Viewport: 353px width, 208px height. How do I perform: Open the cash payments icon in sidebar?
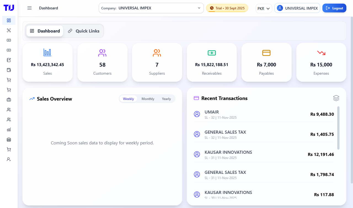[x=9, y=40]
